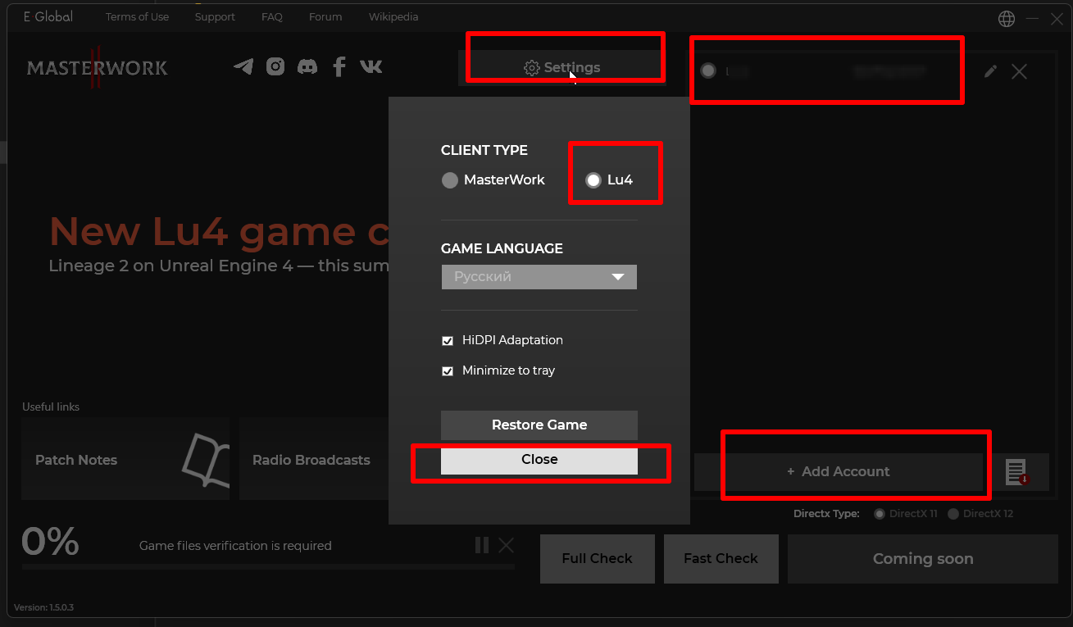The image size is (1073, 627).
Task: Click the New Lu4 game banner headline
Action: [218, 232]
